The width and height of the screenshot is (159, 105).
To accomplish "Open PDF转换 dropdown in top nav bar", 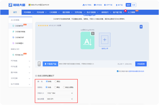I will click(29, 12).
